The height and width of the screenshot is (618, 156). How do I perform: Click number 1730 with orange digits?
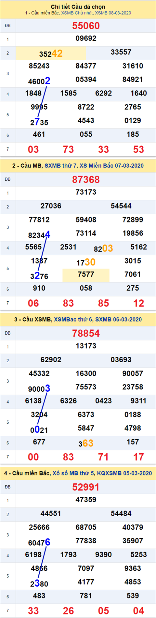point(86,262)
